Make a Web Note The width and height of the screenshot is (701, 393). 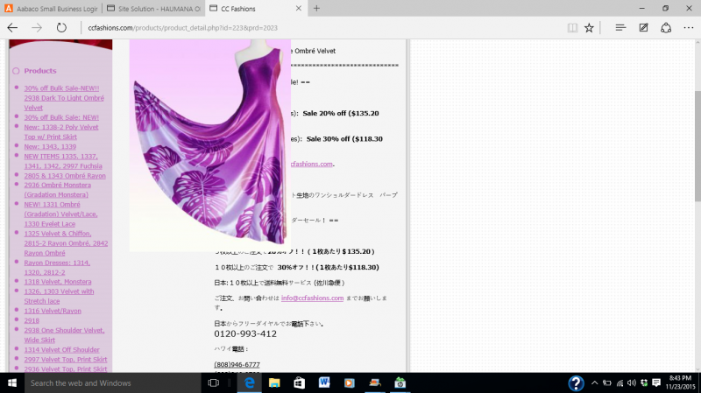click(x=644, y=27)
